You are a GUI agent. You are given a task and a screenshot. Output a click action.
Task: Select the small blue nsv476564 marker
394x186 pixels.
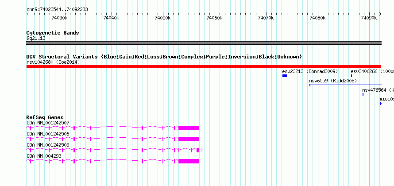363,94
